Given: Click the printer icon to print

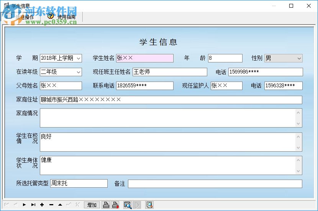Looking at the screenshot, I should coord(106,205).
